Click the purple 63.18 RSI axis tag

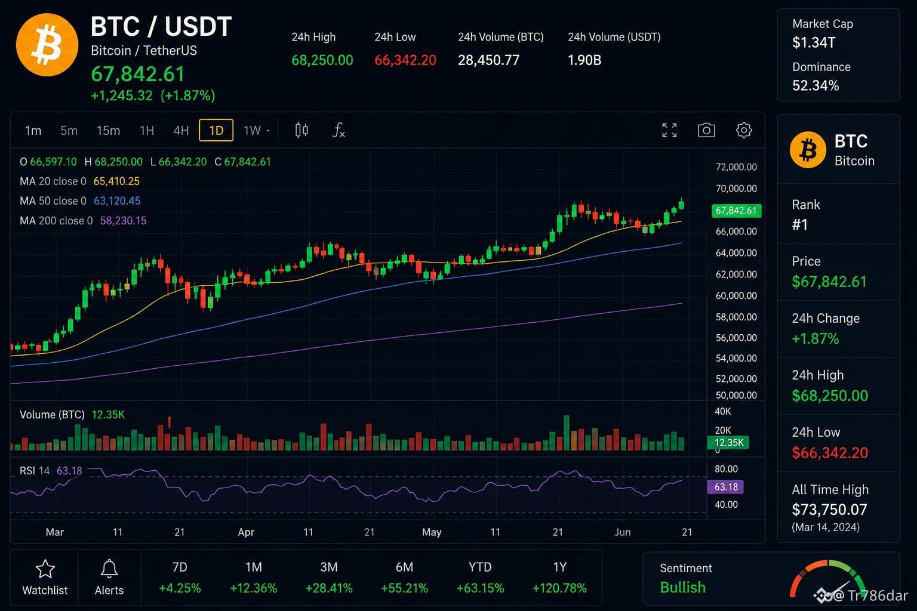725,487
